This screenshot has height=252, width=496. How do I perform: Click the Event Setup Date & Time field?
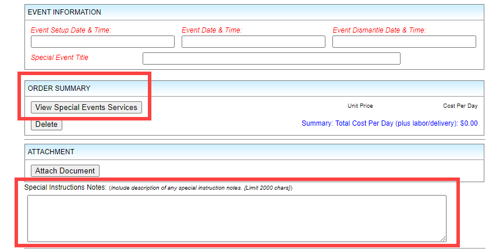tap(102, 42)
